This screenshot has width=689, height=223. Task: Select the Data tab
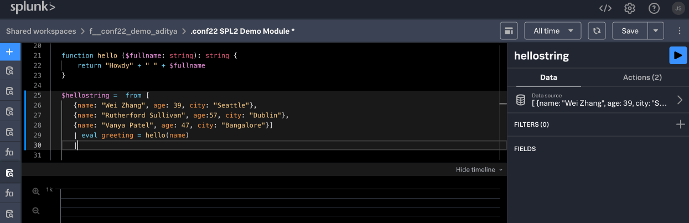[x=548, y=77]
